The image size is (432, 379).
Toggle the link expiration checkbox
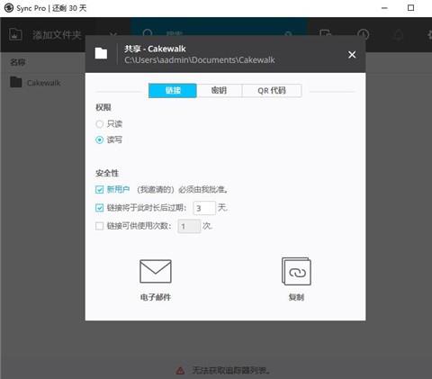pyautogui.click(x=99, y=208)
